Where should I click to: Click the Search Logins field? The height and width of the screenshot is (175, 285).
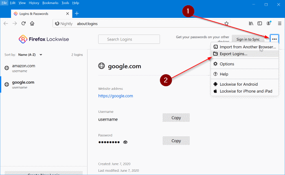[x=129, y=39]
